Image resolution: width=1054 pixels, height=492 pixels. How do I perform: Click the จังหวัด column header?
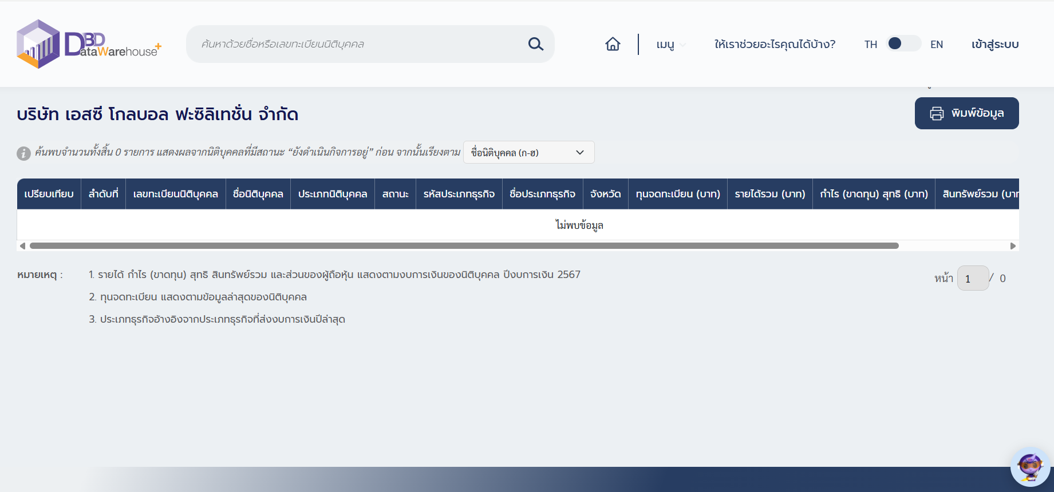coord(606,194)
